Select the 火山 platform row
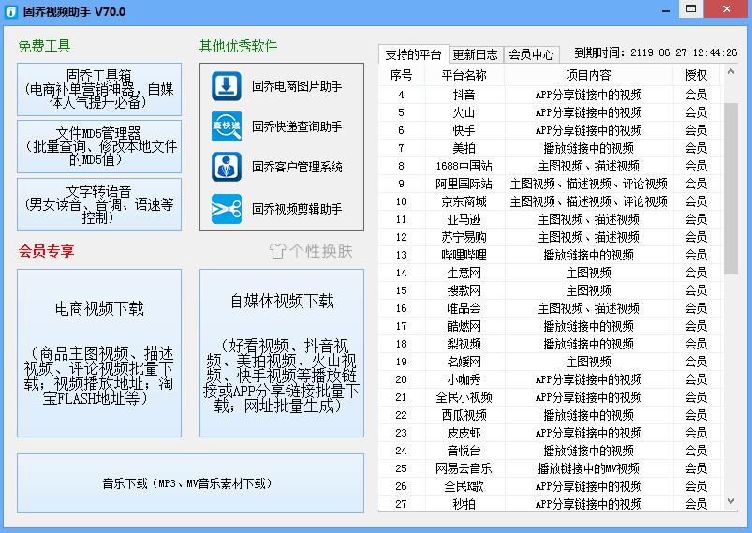Viewport: 752px width, 533px height. [550, 112]
